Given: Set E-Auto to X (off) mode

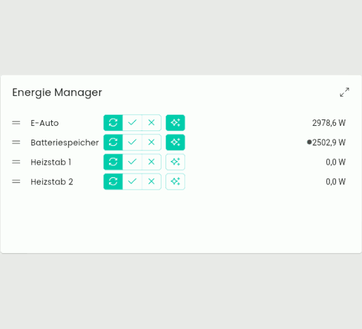Looking at the screenshot, I should (x=151, y=123).
